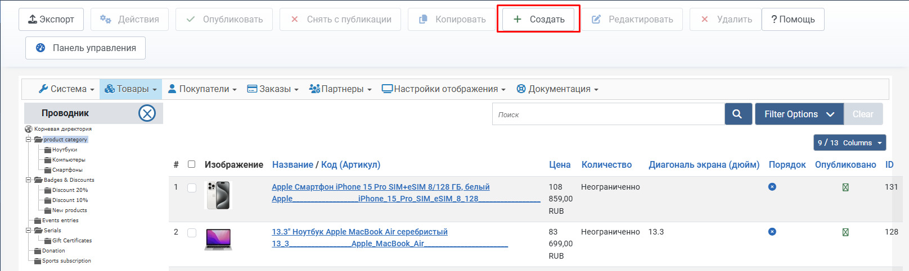Collapse the product category tree node
This screenshot has height=271, width=909.
click(28, 140)
